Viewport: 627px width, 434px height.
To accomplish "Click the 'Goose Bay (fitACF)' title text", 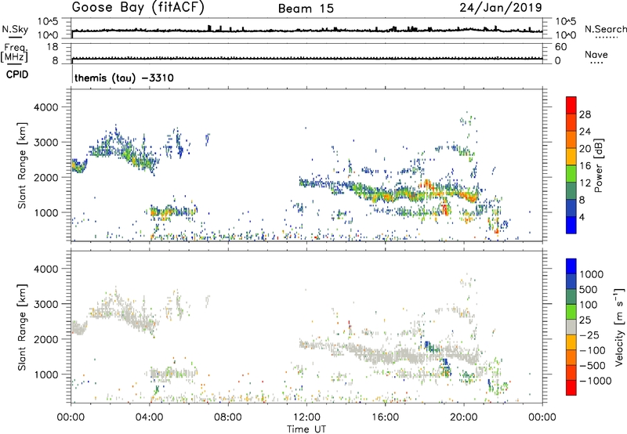I will (138, 8).
